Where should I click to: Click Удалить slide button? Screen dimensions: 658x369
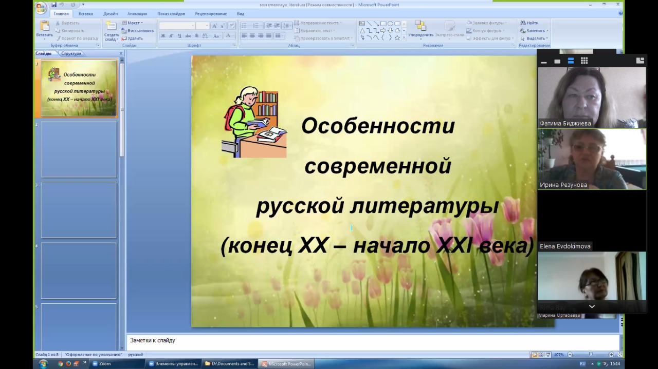[132, 38]
